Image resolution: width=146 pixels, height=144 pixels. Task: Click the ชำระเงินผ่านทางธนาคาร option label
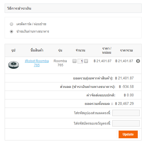pos(33,31)
